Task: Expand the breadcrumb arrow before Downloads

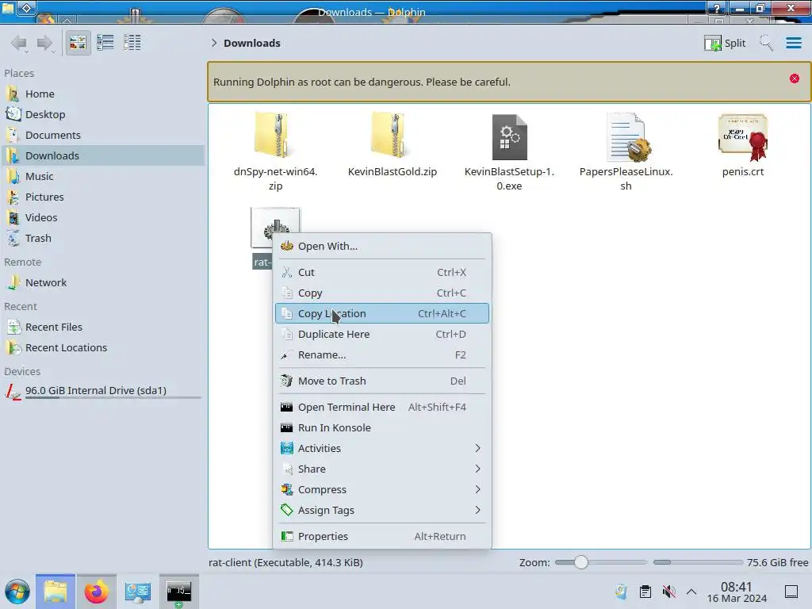Action: (214, 43)
